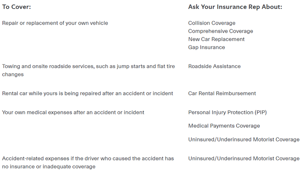Click Personal Injury Protection (PIP) text
The height and width of the screenshot is (172, 304).
(227, 112)
